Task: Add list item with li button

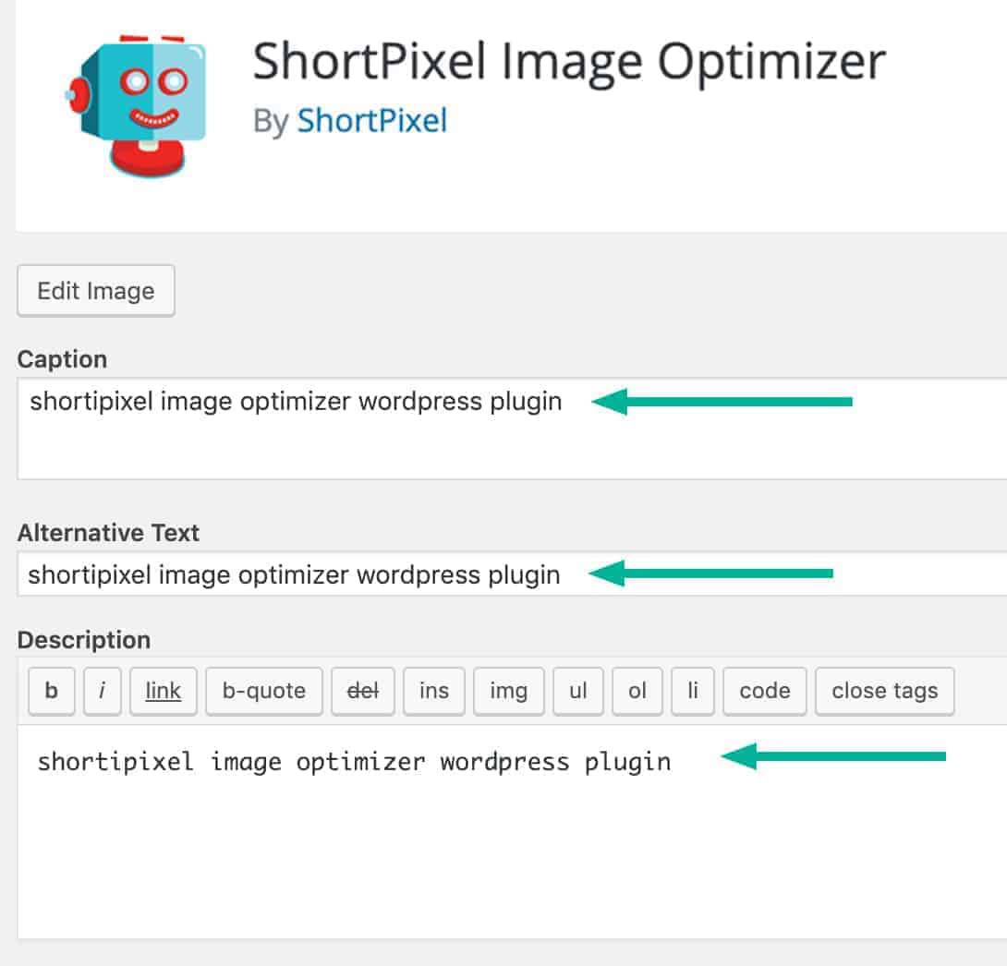Action: tap(693, 692)
